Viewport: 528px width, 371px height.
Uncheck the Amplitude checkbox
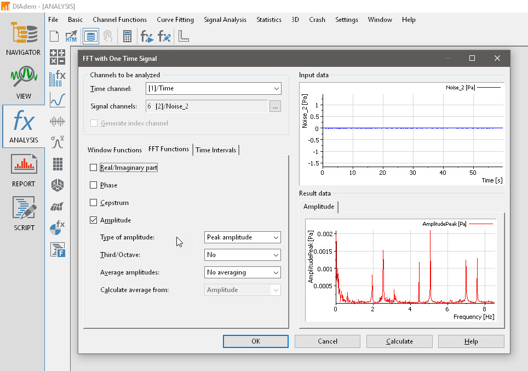94,220
